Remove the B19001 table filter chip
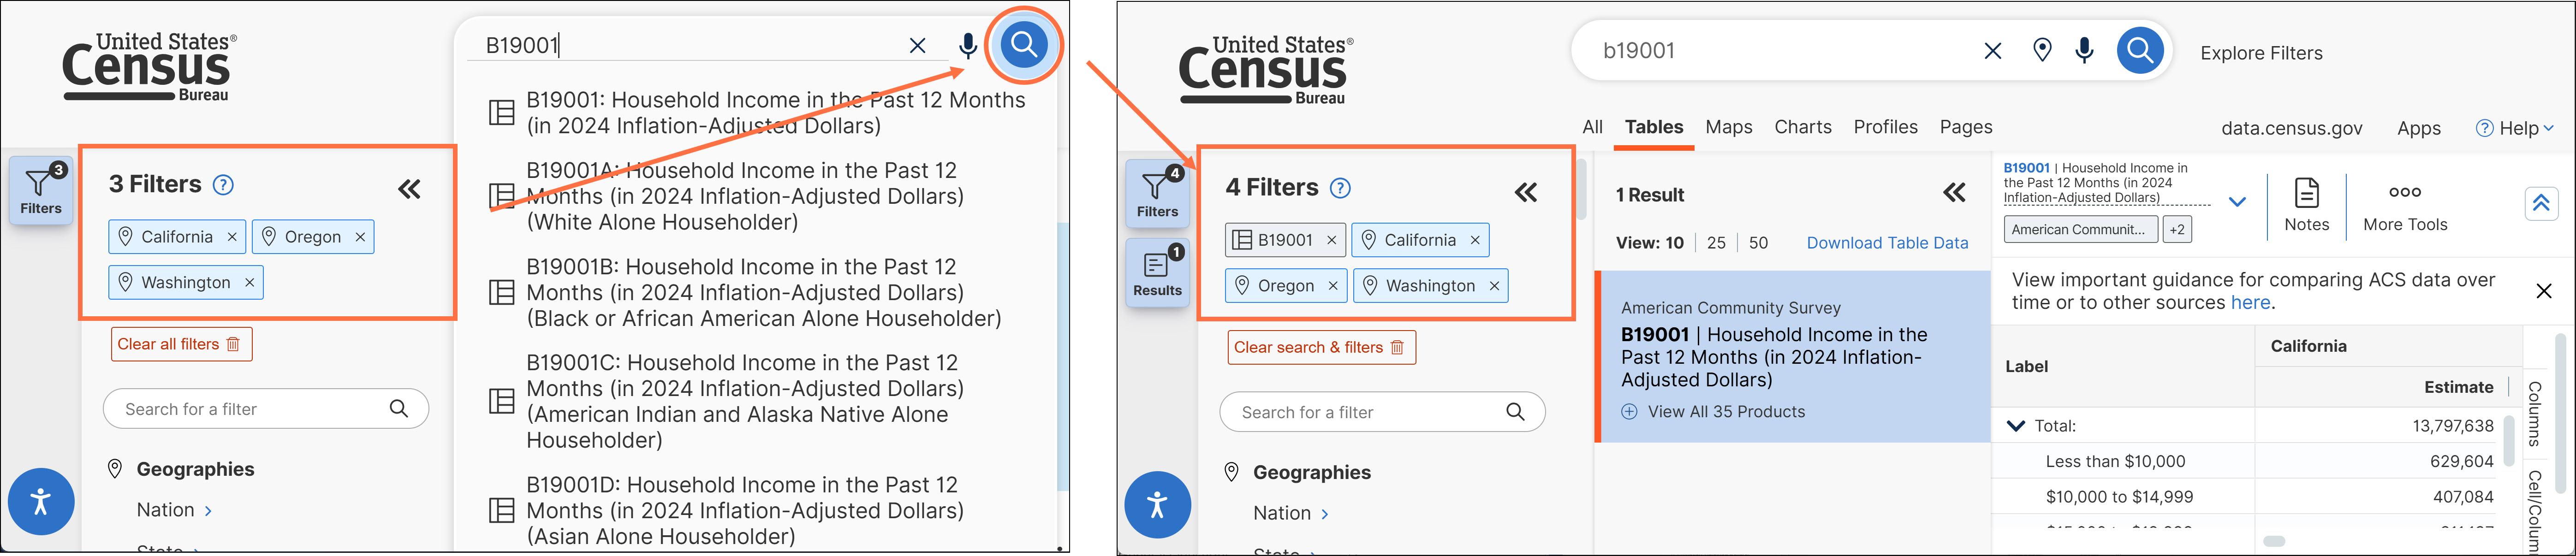 tap(1331, 240)
